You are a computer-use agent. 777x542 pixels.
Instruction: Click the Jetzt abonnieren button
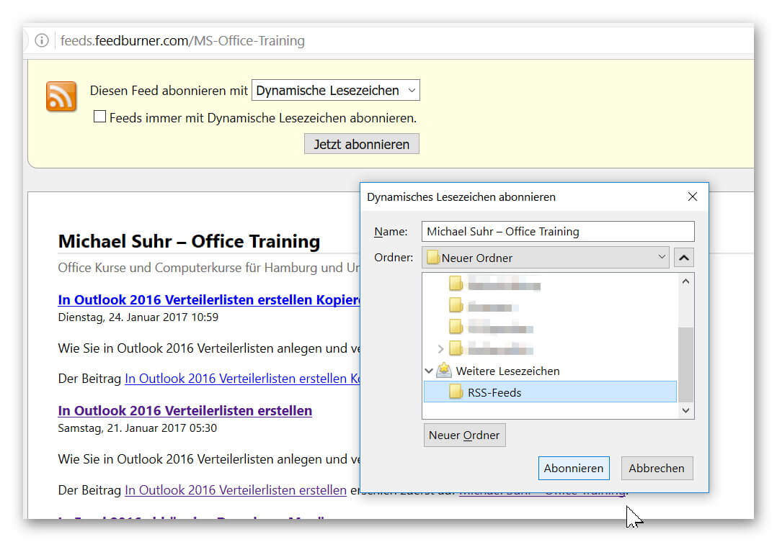tap(361, 144)
